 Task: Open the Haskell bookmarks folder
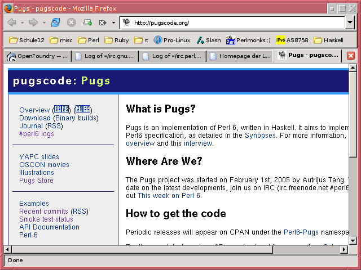328,40
